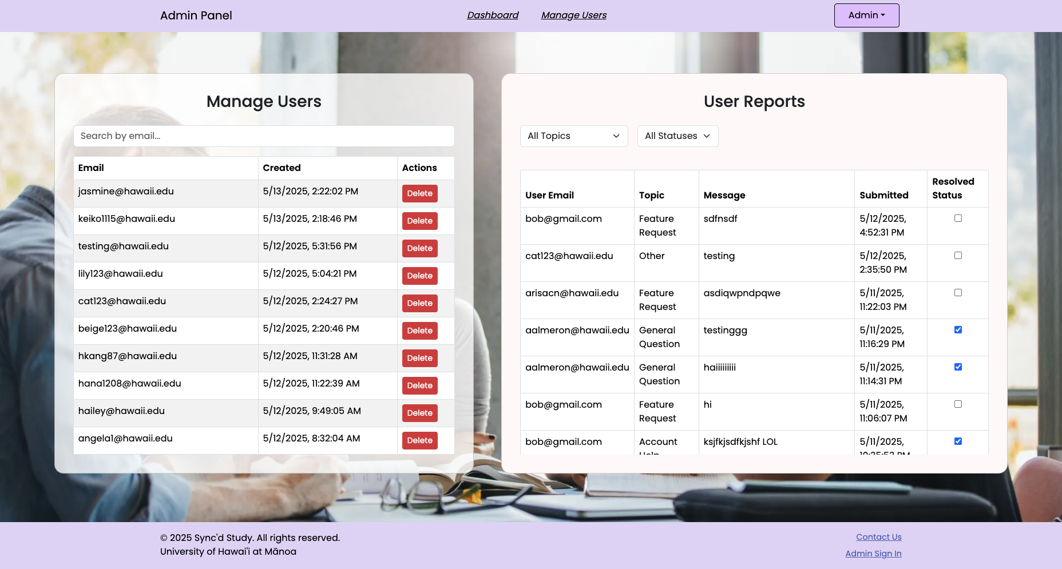The width and height of the screenshot is (1062, 569).
Task: Focus the Search by email field
Action: pos(264,136)
